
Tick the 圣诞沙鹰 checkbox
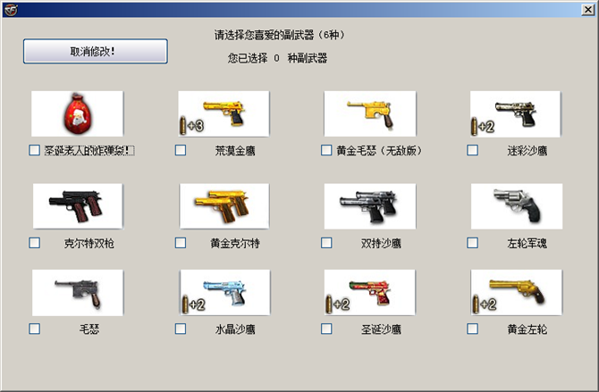coord(326,329)
